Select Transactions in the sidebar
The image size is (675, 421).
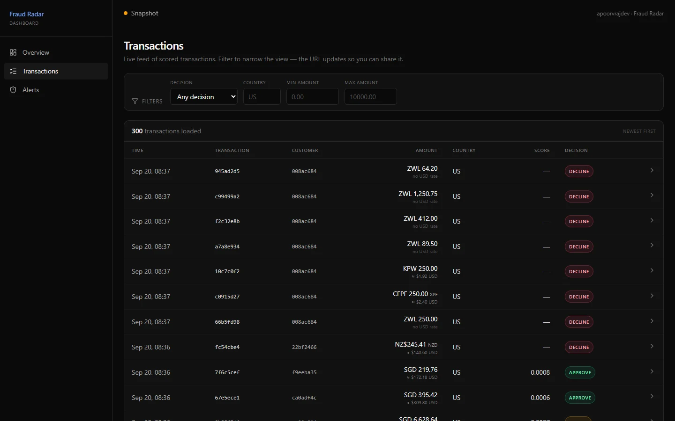pyautogui.click(x=56, y=71)
